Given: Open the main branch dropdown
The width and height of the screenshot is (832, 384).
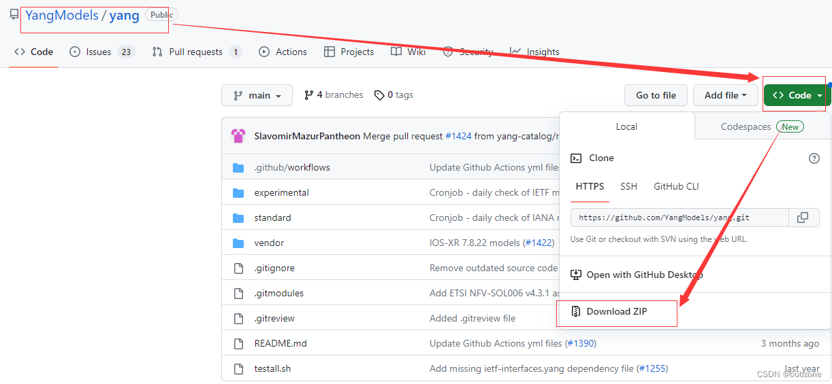Looking at the screenshot, I should coord(257,95).
